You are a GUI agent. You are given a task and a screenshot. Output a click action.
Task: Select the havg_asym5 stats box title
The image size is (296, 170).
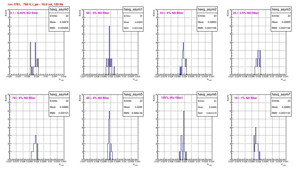[x=133, y=95]
